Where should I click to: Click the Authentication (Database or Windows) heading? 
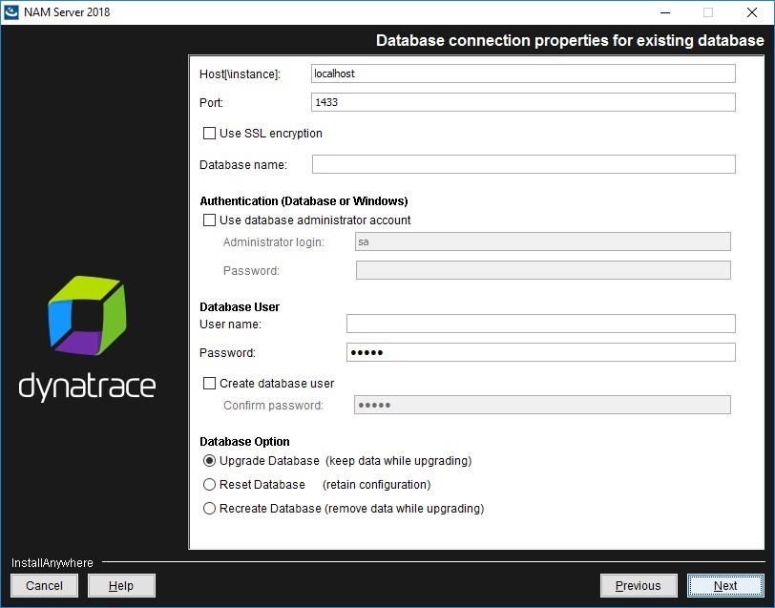click(304, 201)
